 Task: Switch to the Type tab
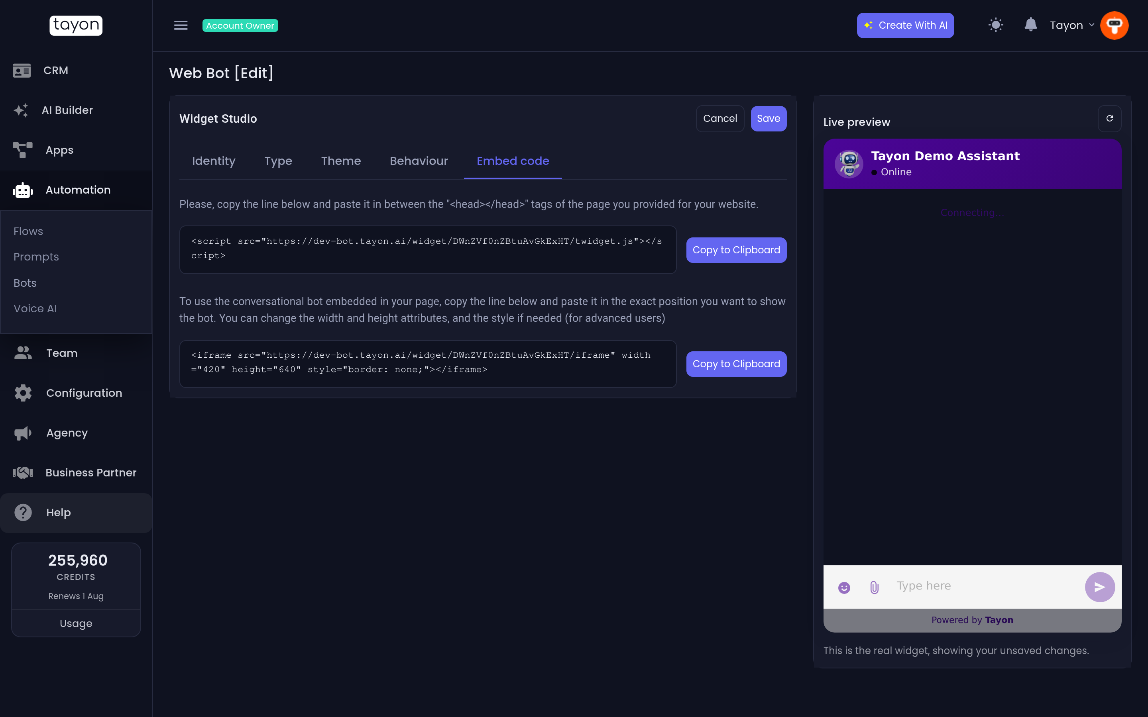(278, 161)
